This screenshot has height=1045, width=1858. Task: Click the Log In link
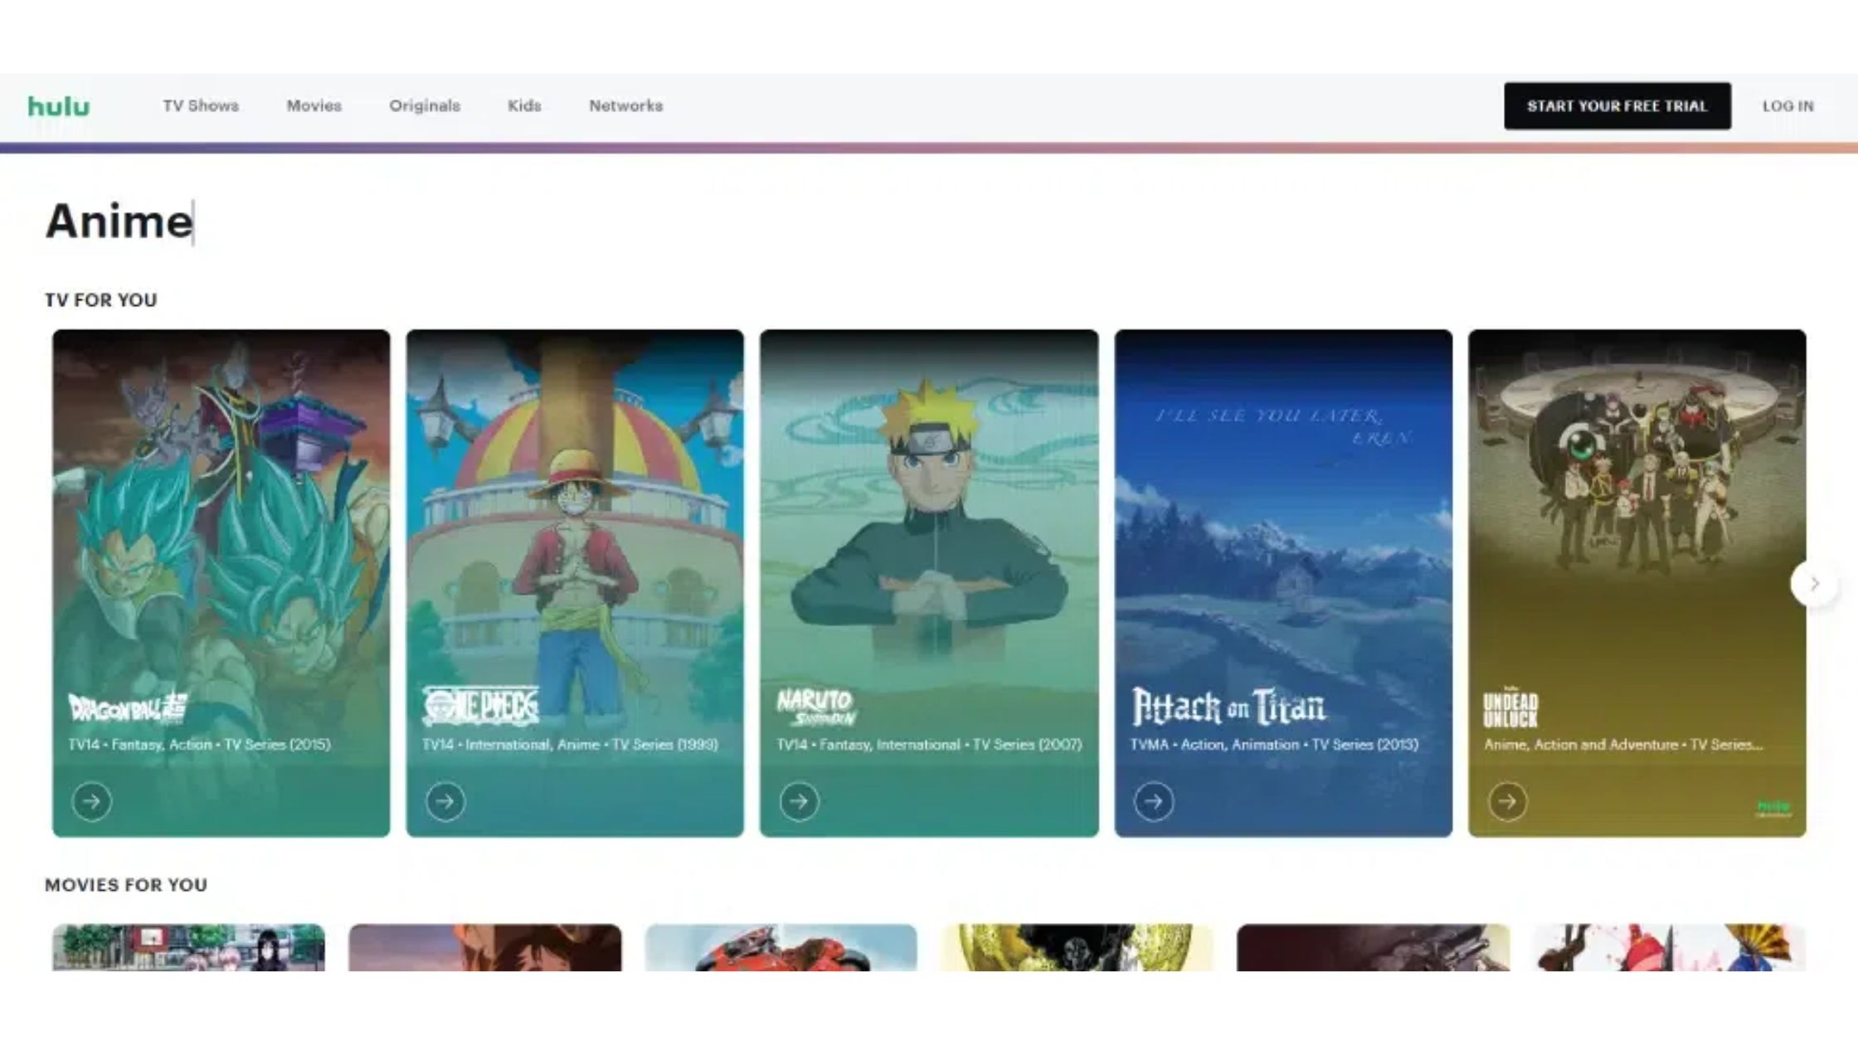click(1788, 106)
